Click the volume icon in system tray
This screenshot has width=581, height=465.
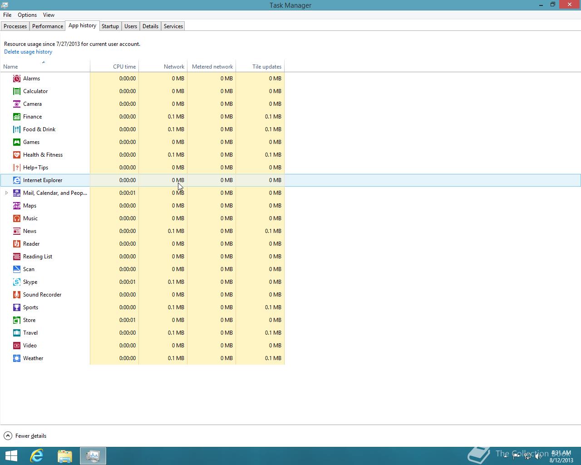[538, 456]
